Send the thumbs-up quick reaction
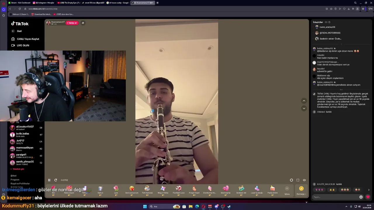 [x=332, y=190]
